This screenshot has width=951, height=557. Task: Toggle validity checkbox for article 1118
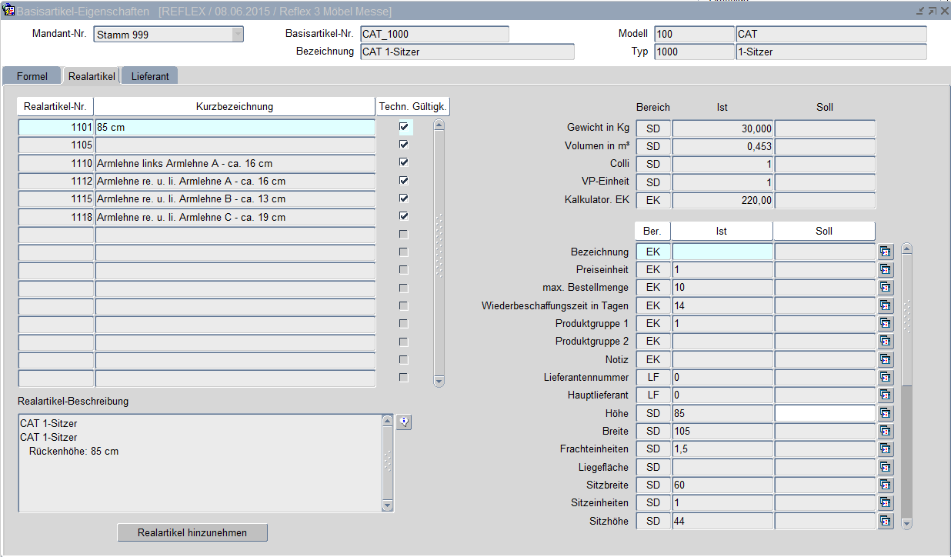[x=403, y=217]
